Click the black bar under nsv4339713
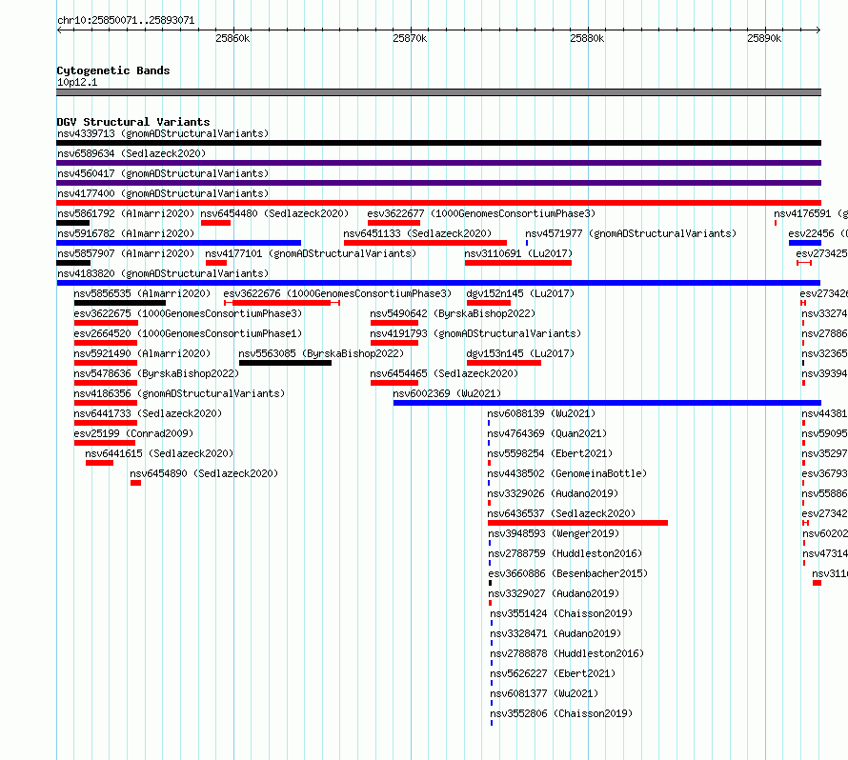 [438, 143]
